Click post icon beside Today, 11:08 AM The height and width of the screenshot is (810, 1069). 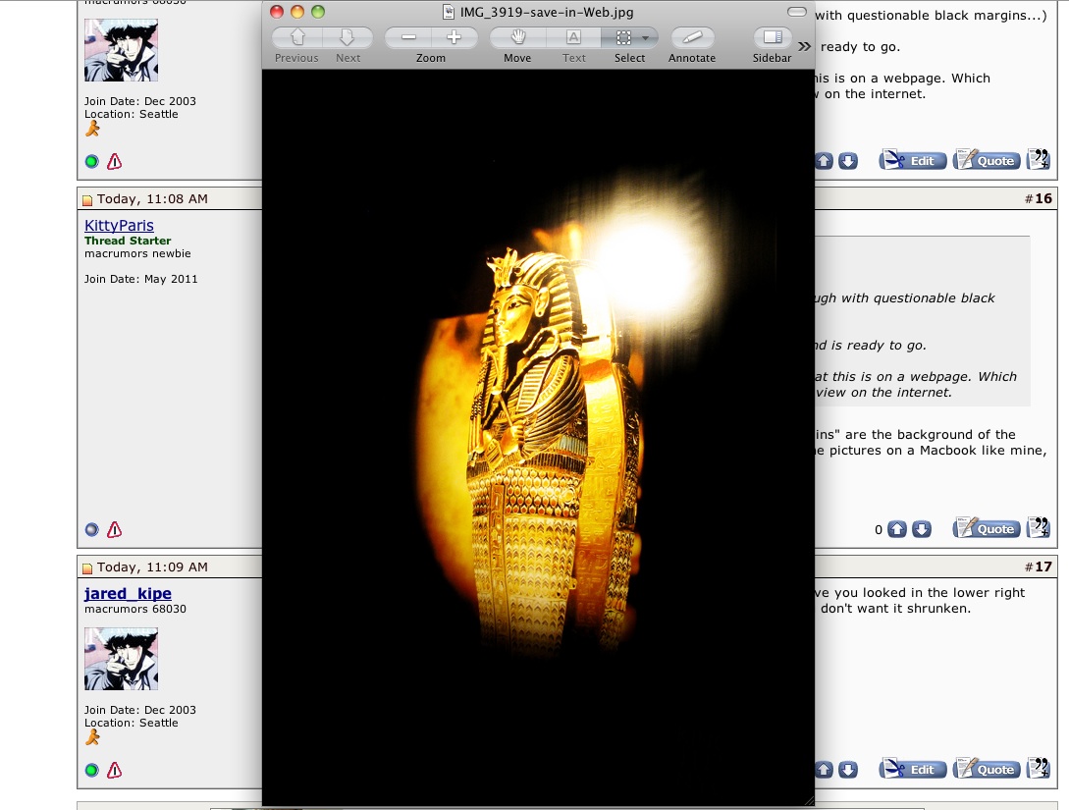[87, 199]
